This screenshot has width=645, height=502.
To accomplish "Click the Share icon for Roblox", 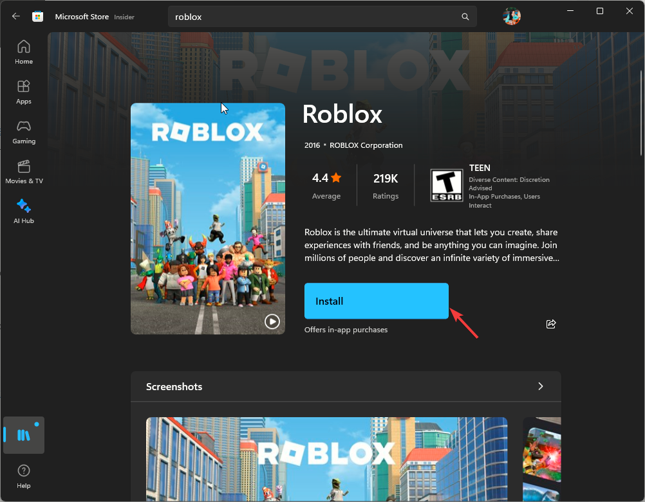I will click(550, 324).
